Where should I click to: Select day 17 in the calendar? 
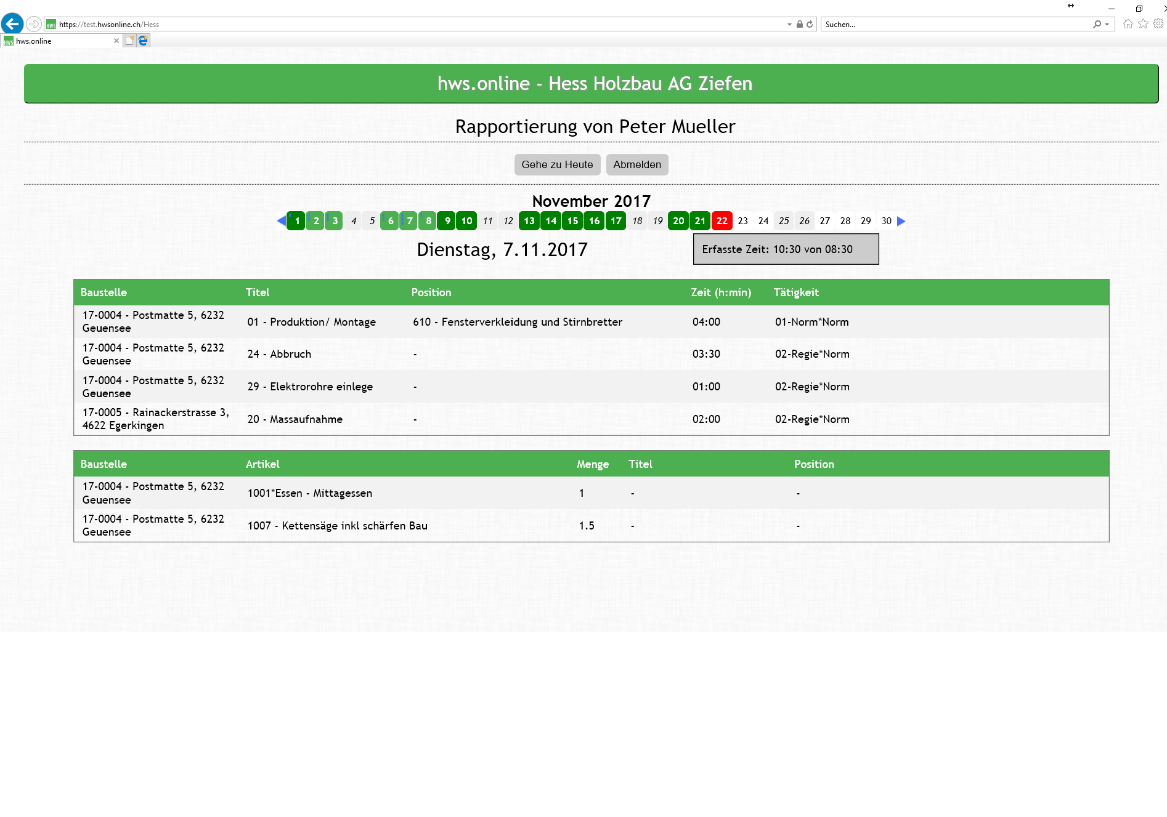[x=616, y=220]
